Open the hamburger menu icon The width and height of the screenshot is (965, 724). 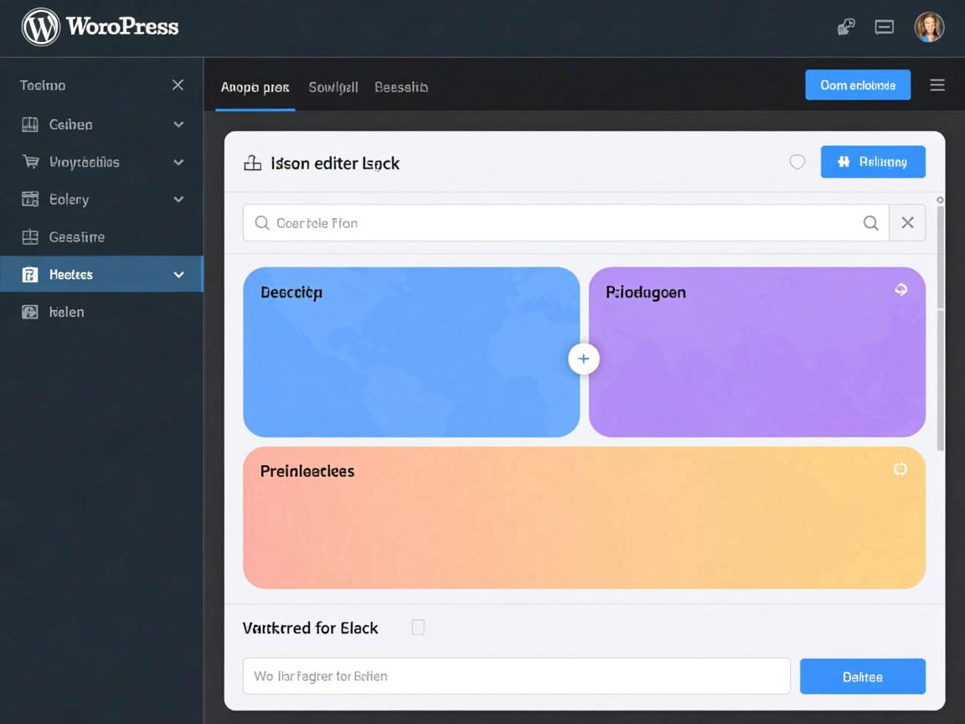tap(937, 85)
